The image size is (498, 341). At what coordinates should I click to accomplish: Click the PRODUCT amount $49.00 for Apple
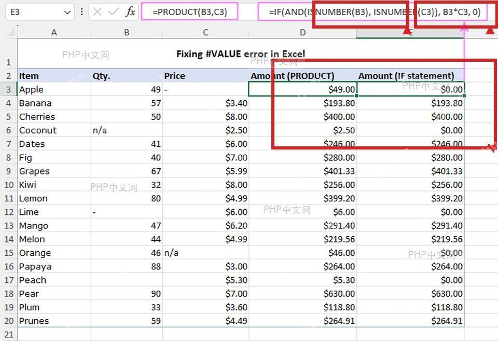(302, 89)
